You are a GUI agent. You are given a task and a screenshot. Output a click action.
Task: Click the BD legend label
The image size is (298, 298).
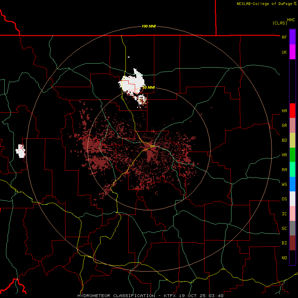point(284,140)
